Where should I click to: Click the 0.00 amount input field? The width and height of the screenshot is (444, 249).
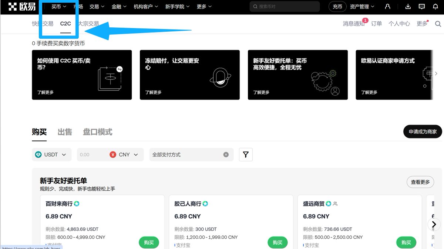[92, 154]
